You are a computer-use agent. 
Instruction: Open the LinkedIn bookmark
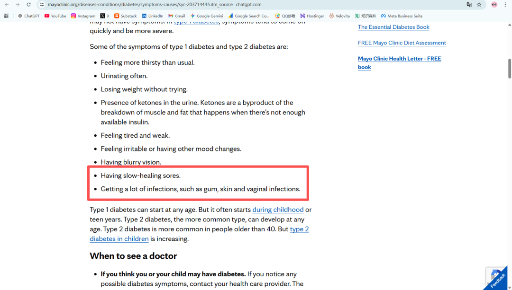click(152, 16)
